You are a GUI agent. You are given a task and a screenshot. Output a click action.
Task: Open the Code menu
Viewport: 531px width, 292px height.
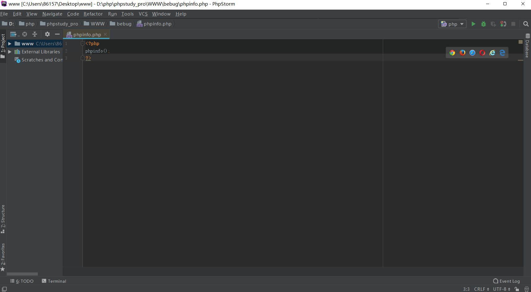[x=73, y=14]
